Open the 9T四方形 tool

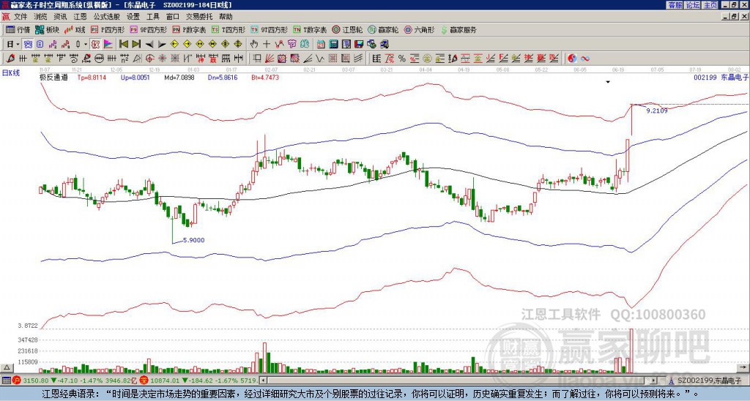[270, 29]
